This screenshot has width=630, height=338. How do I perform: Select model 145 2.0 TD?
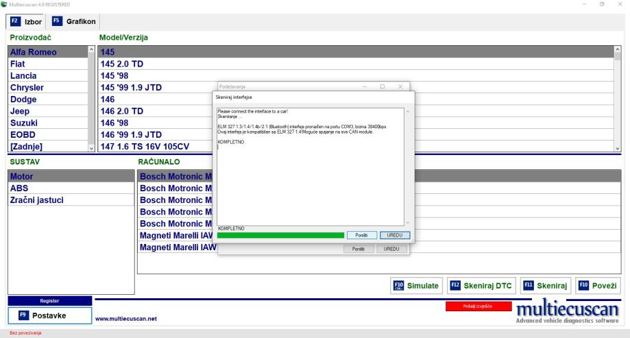point(356,64)
